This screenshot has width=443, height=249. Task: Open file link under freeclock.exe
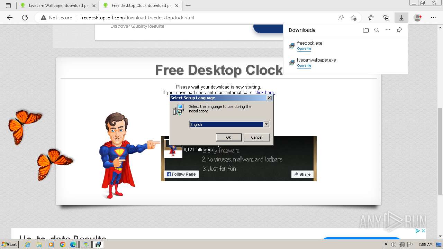304,49
